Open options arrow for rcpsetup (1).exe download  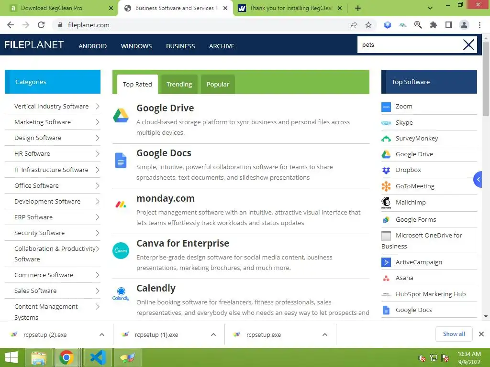[213, 335]
